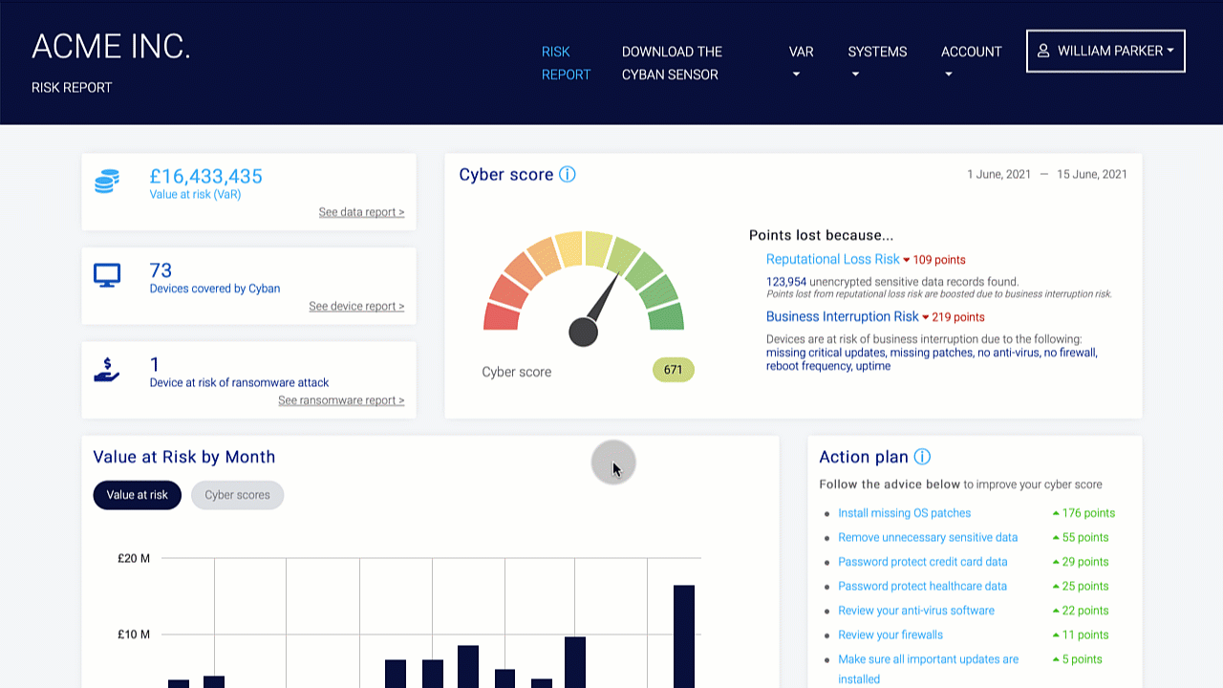
Task: Click the user icon beside William Parker
Action: (1043, 51)
